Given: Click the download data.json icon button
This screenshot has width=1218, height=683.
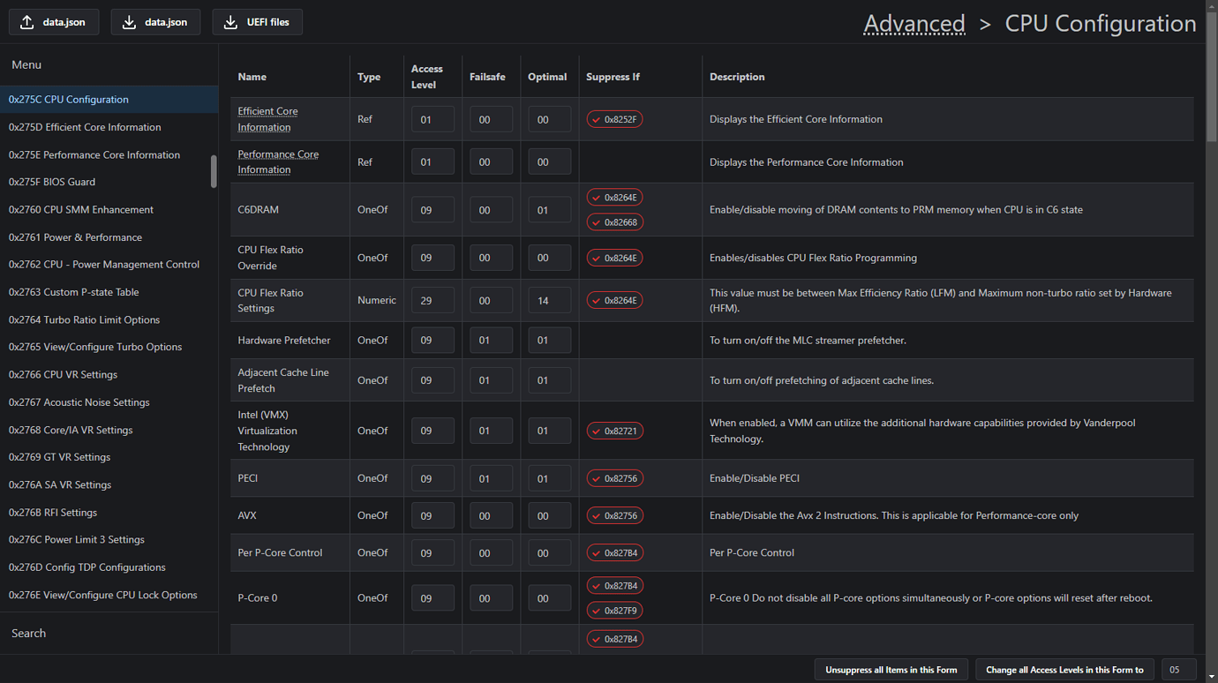Looking at the screenshot, I should click(x=155, y=22).
